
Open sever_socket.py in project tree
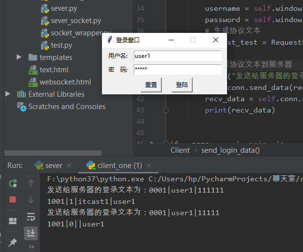click(x=76, y=21)
